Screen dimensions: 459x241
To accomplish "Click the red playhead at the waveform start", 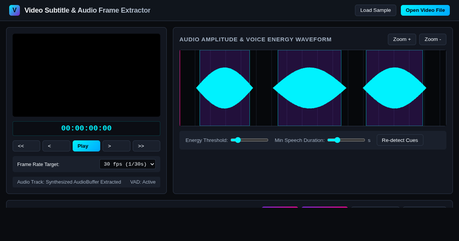I will coord(180,88).
